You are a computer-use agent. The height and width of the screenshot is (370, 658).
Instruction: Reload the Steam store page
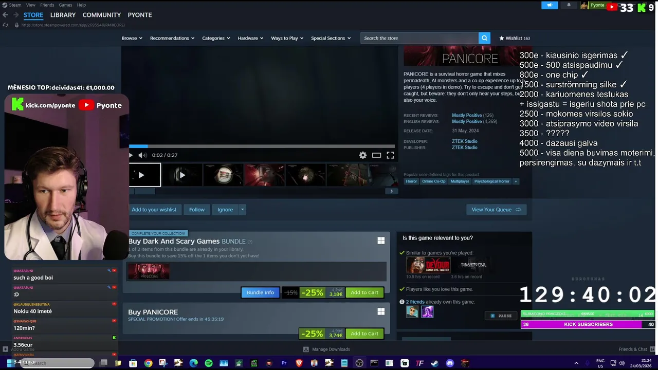(x=5, y=25)
